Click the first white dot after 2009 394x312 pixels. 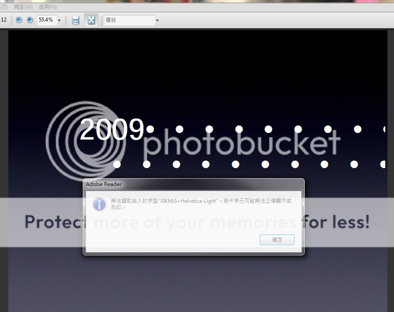click(x=150, y=129)
